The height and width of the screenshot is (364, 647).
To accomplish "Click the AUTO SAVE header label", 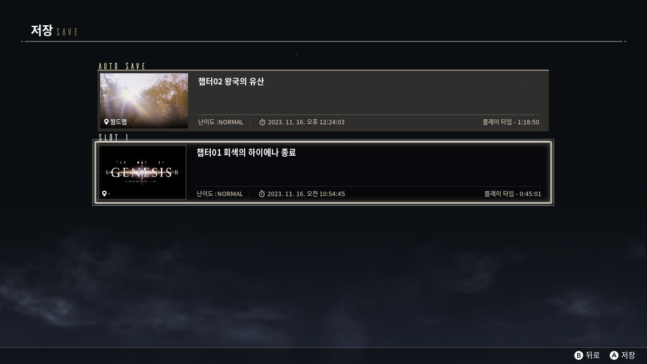I will pos(122,66).
